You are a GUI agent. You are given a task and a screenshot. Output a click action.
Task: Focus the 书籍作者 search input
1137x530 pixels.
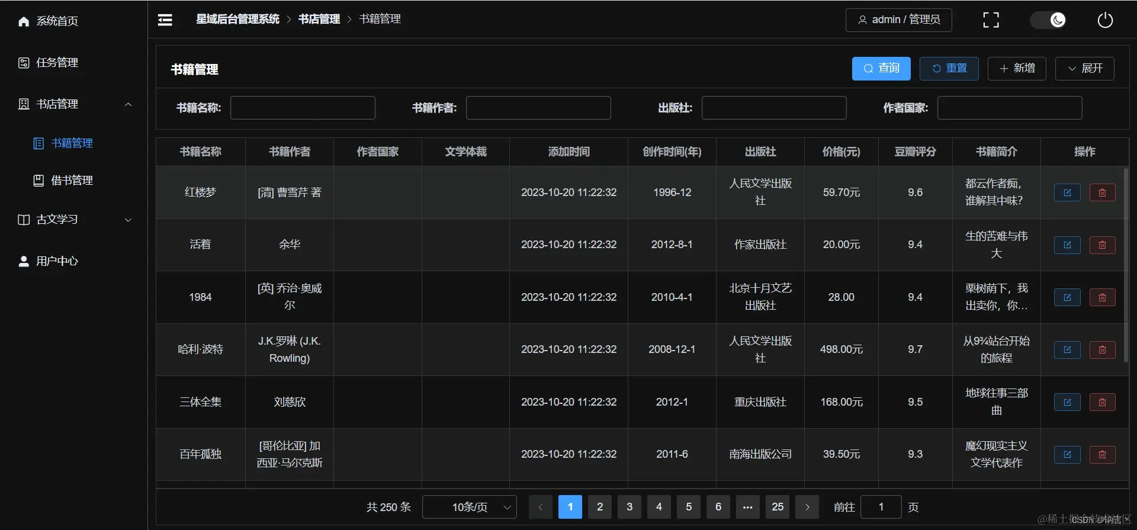click(538, 108)
